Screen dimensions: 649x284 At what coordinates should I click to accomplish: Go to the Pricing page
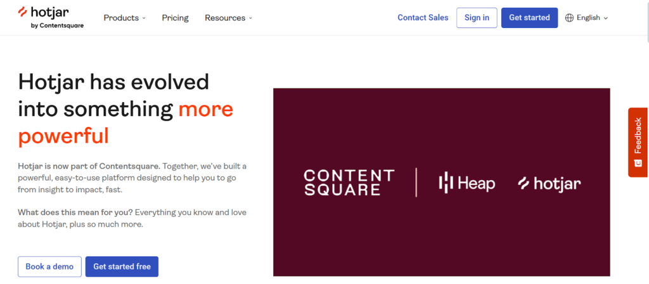(x=175, y=18)
